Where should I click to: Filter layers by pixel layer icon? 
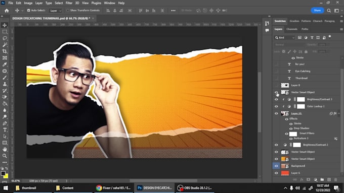[299, 38]
